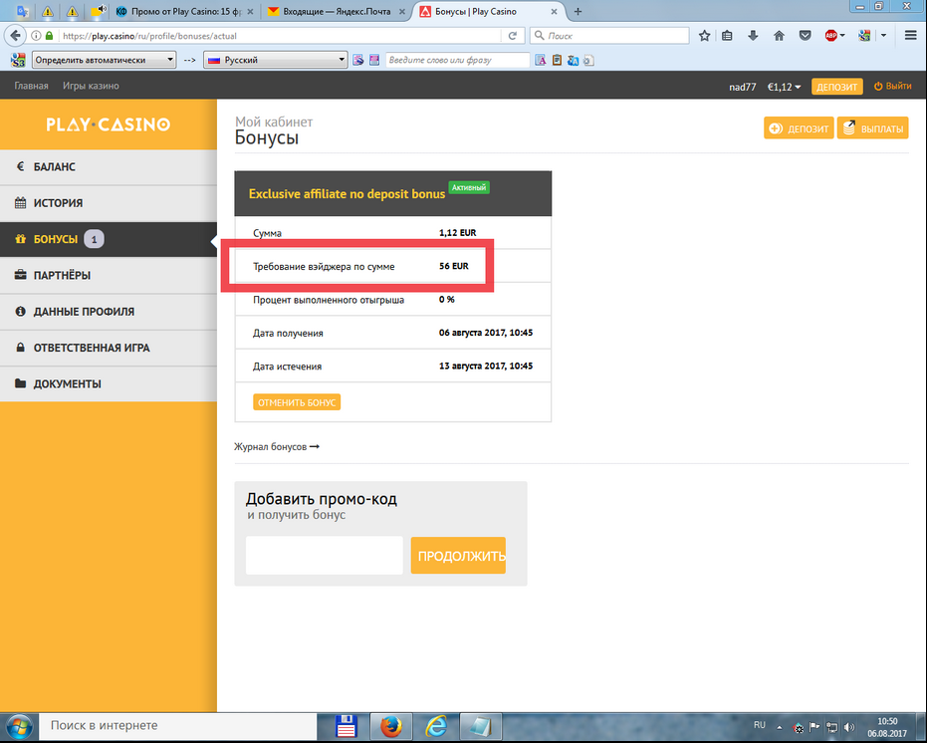927x743 pixels.
Task: Click the ДЕПОЗИТ button with plus icon
Action: coord(799,128)
